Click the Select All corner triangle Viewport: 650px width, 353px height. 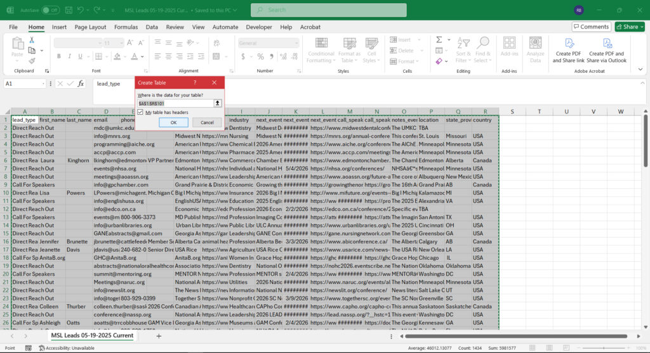7,112
